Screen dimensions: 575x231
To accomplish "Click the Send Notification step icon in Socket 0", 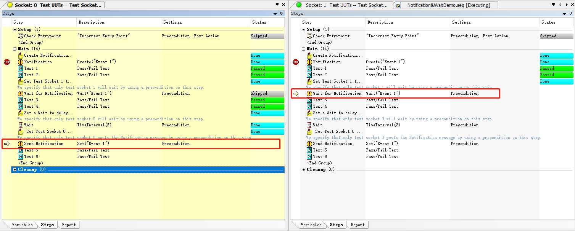I will click(x=21, y=143).
